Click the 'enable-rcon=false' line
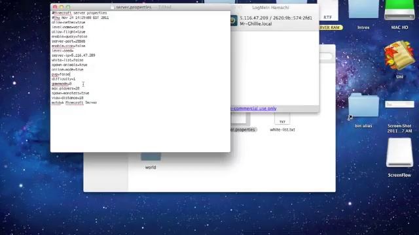This screenshot has width=419, height=235. (x=68, y=46)
